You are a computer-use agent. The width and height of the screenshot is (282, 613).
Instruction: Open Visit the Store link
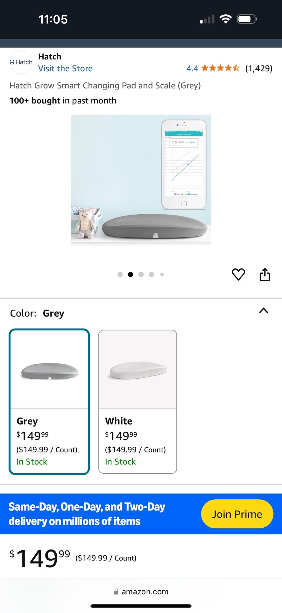pyautogui.click(x=65, y=68)
